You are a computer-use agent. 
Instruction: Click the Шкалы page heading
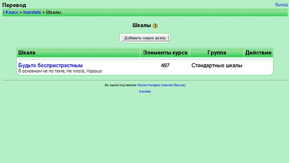coord(141,25)
